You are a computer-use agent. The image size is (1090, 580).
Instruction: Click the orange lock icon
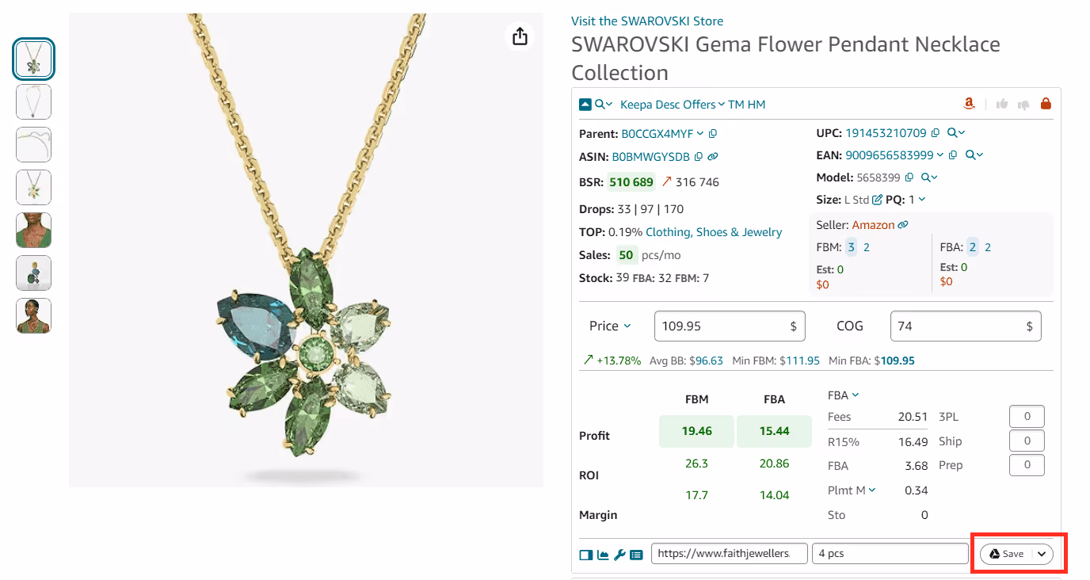click(x=1046, y=104)
